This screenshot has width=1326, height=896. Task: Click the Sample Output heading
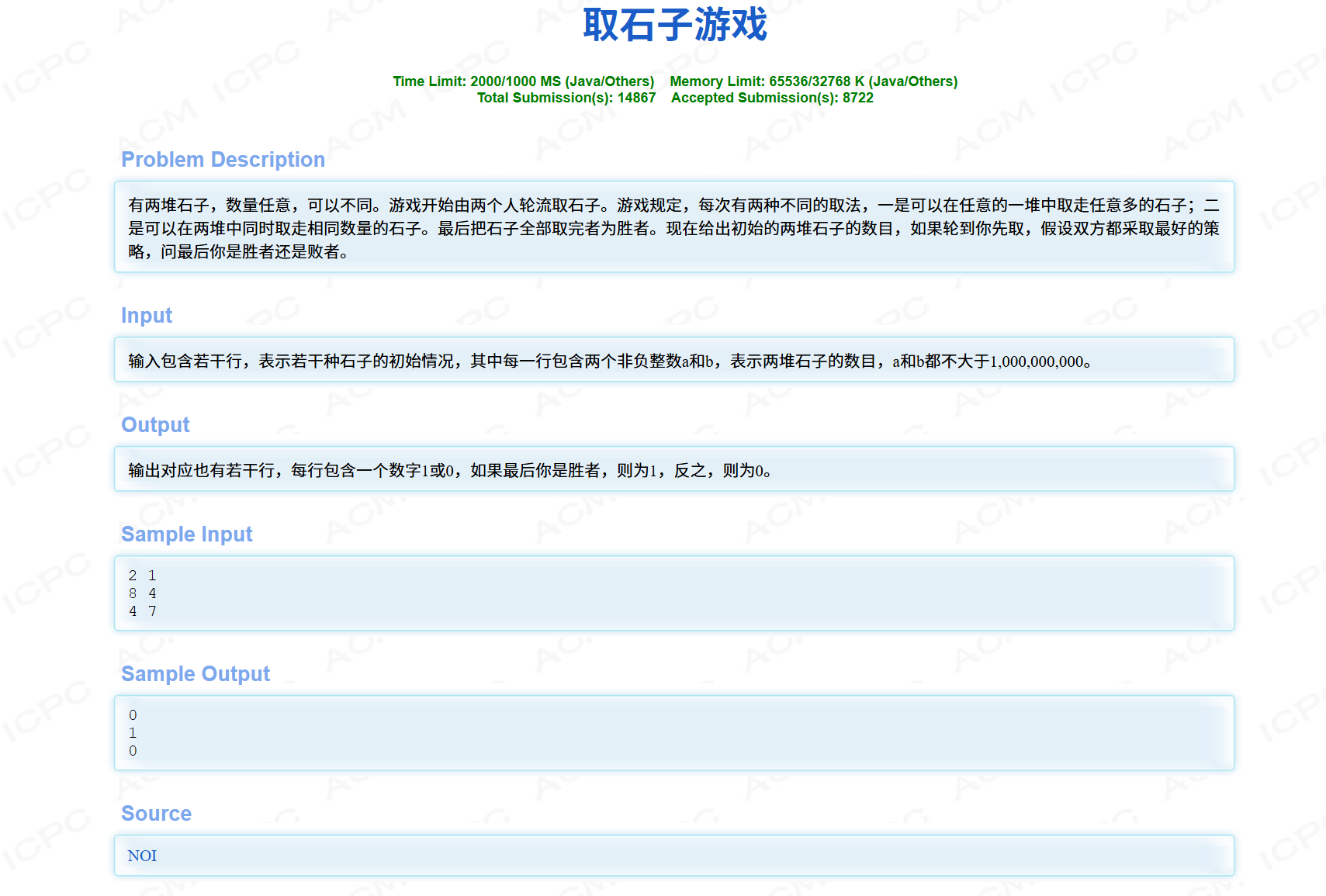coord(196,673)
